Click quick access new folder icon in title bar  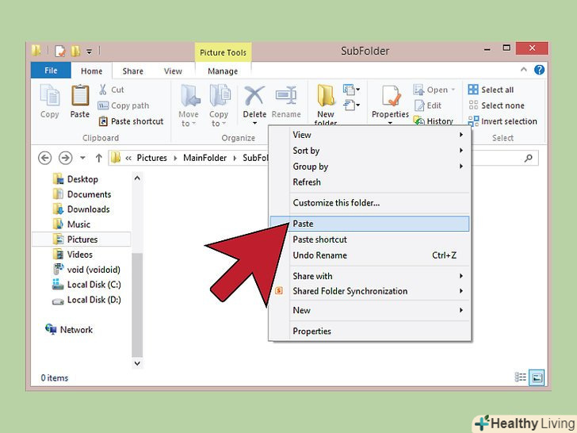[75, 51]
